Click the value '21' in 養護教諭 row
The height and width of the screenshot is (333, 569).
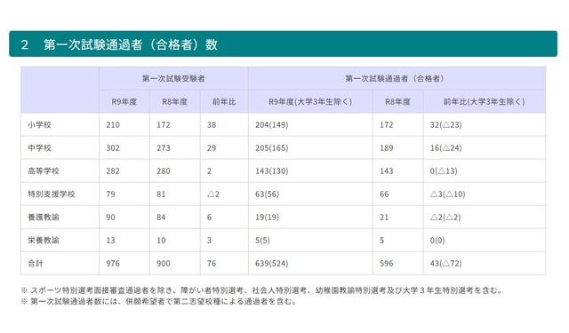click(384, 218)
